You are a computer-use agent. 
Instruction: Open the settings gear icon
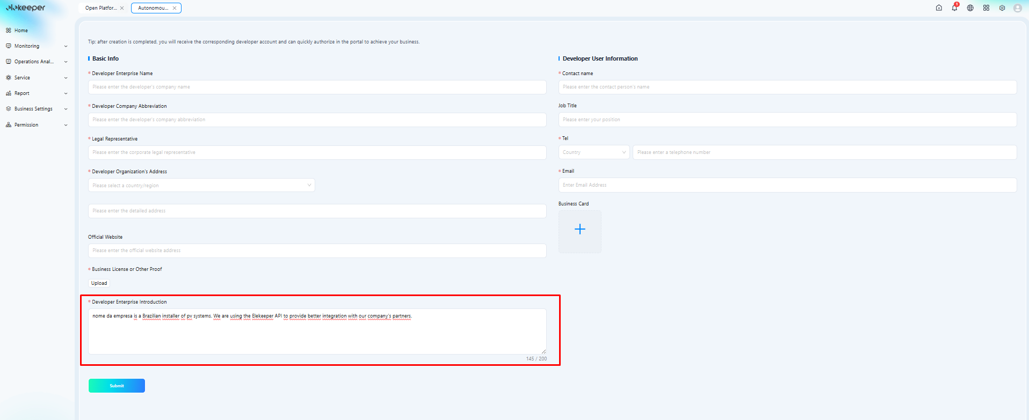(x=1002, y=8)
